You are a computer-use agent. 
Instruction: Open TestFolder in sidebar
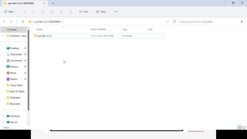pos(14,98)
